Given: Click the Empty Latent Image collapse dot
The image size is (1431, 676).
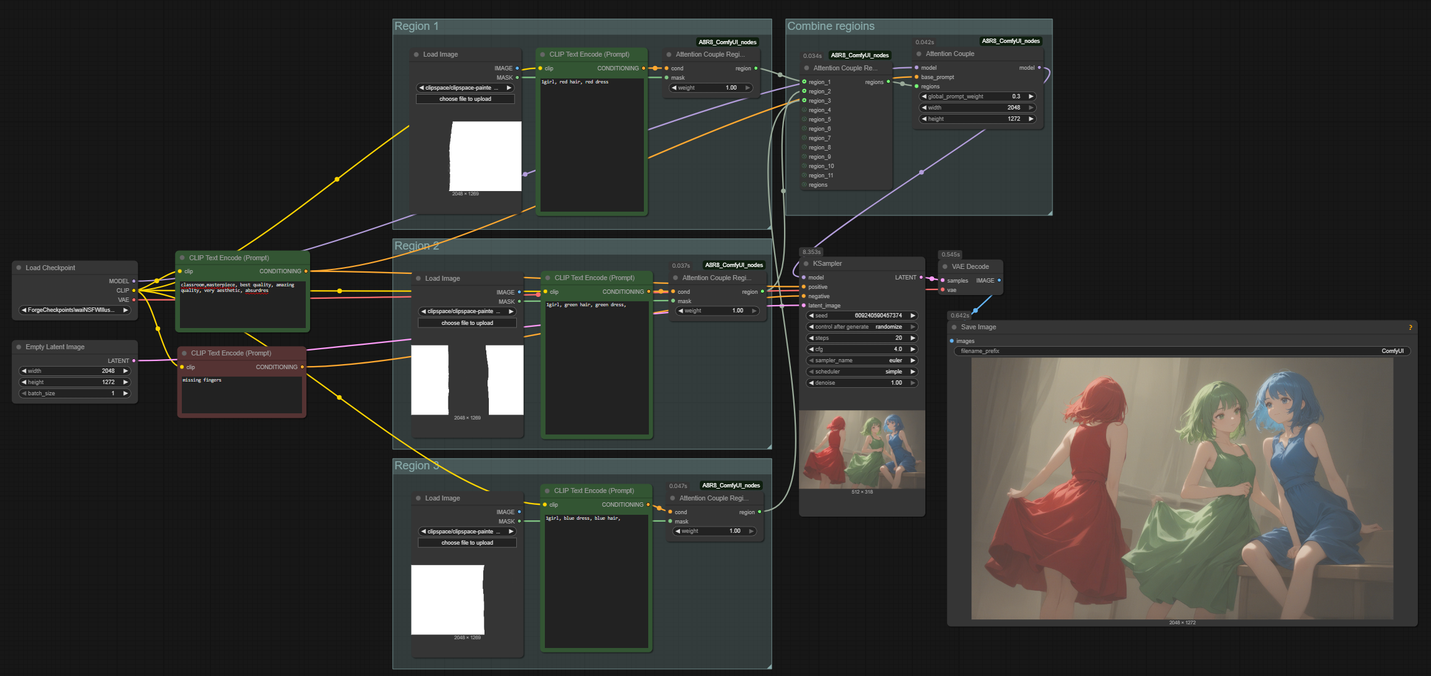Looking at the screenshot, I should tap(19, 347).
